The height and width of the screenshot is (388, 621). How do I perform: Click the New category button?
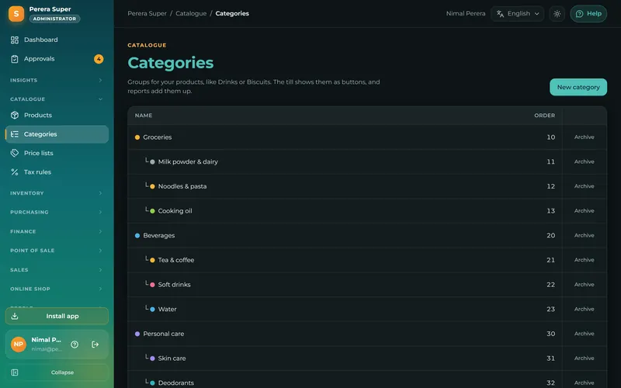pos(578,87)
